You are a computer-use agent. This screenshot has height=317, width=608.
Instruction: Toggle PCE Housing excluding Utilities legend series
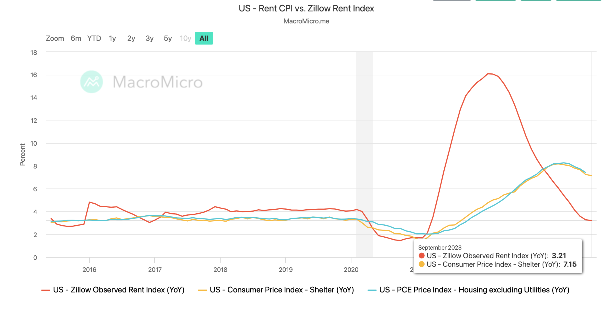[x=474, y=290]
